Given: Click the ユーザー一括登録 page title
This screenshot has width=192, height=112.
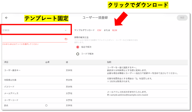Looking at the screenshot, I should [x=95, y=18].
